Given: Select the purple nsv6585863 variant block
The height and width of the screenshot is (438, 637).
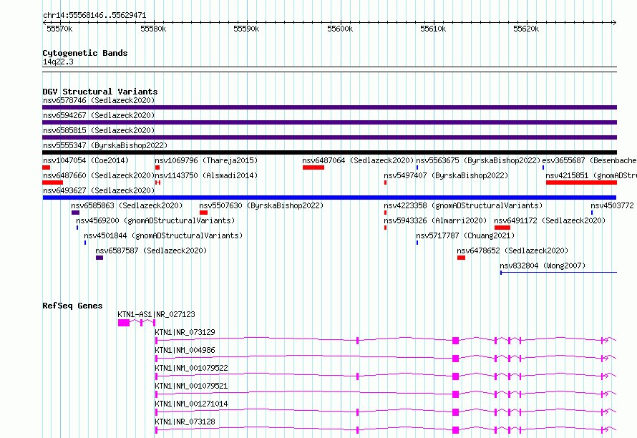Looking at the screenshot, I should click(75, 213).
